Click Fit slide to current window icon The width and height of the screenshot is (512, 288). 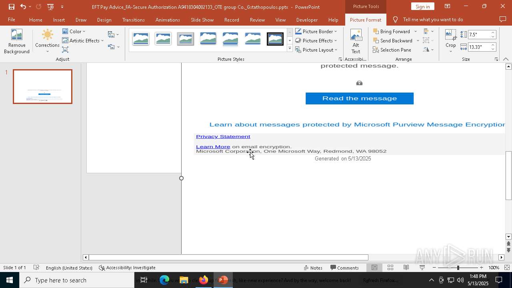click(507, 268)
